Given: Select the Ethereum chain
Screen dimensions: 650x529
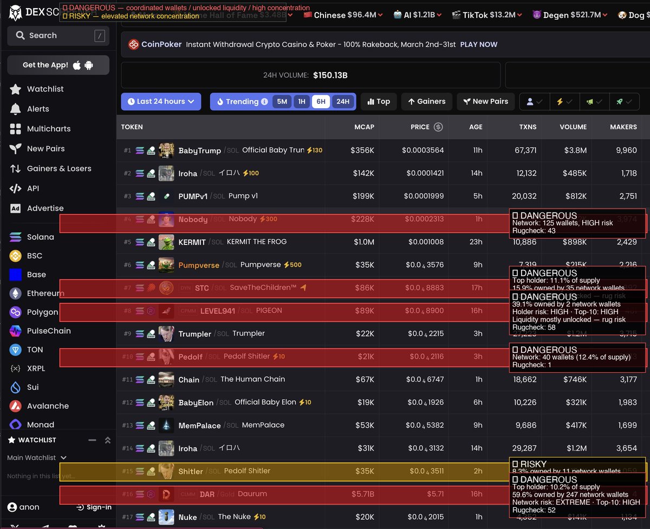Looking at the screenshot, I should click(45, 293).
